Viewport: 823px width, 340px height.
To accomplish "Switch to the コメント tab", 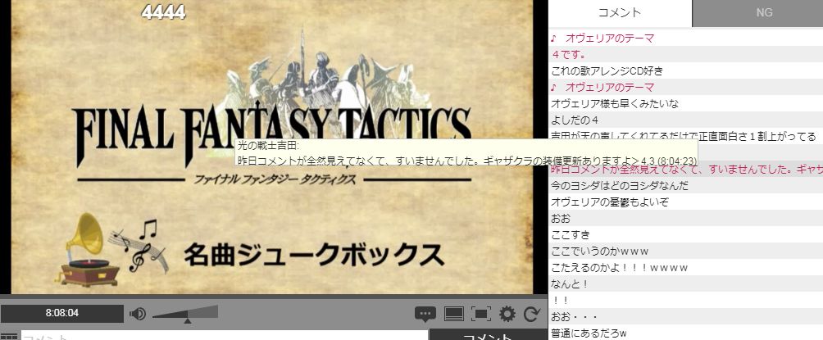I will (x=620, y=12).
